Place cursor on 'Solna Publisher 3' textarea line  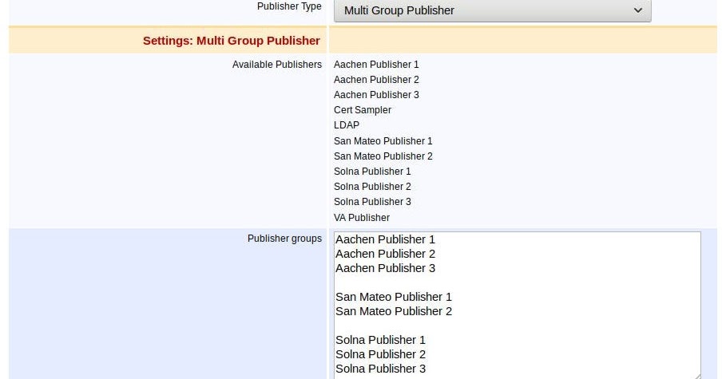coord(380,369)
